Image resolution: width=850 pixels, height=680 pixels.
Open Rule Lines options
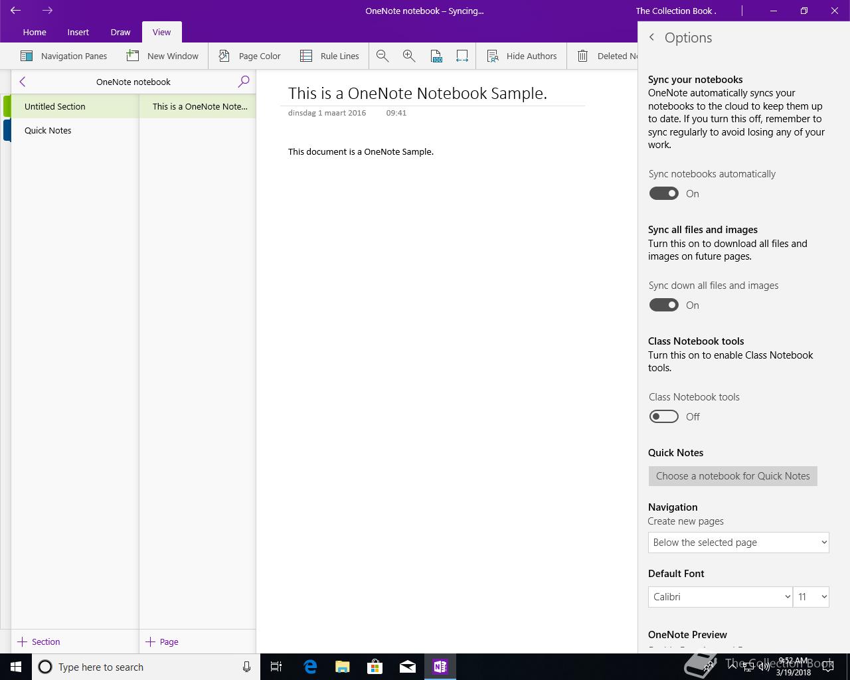tap(329, 56)
